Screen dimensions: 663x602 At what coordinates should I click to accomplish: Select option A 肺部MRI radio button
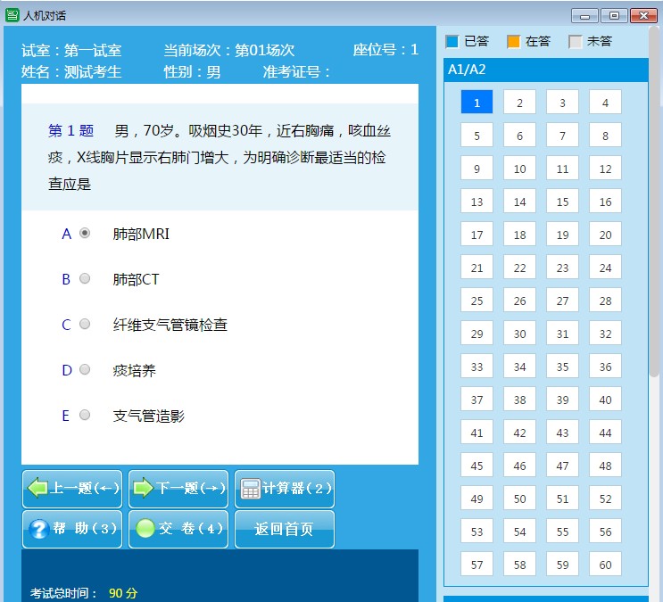pyautogui.click(x=85, y=234)
